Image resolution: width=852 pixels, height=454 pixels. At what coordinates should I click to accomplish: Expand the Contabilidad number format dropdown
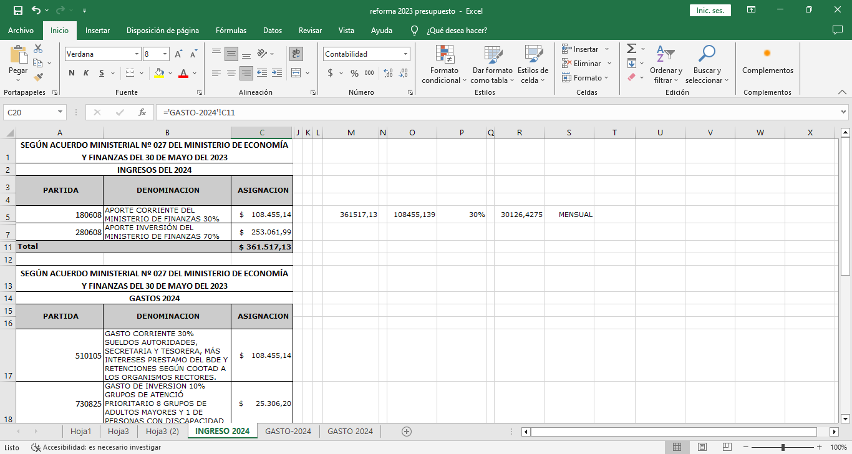point(405,54)
